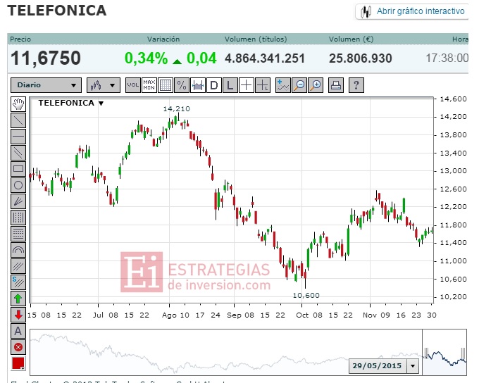Select the arc drawing tool
479x383 pixels.
pos(18,250)
